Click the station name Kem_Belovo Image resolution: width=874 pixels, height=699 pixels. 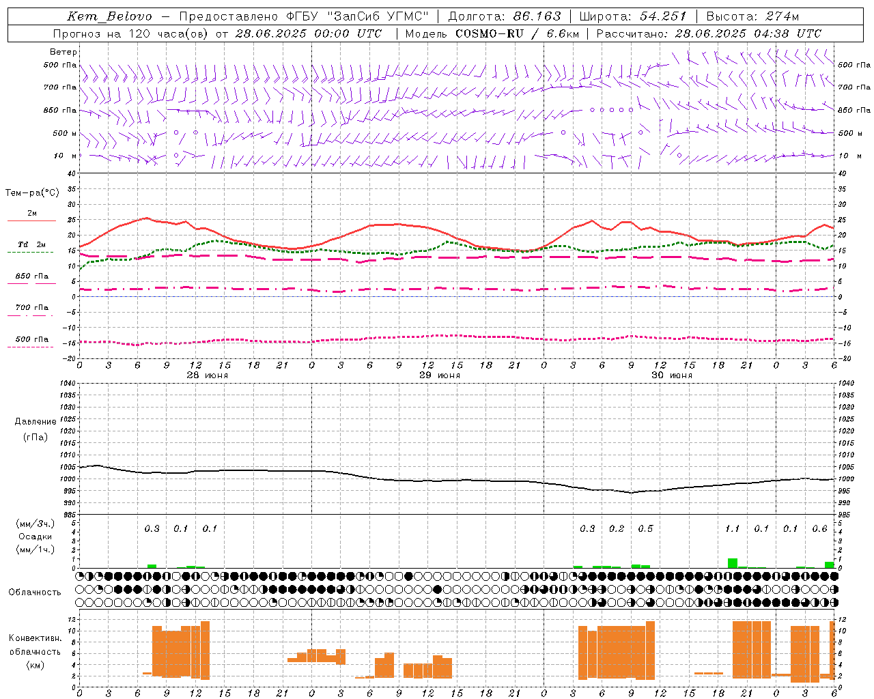109,16
